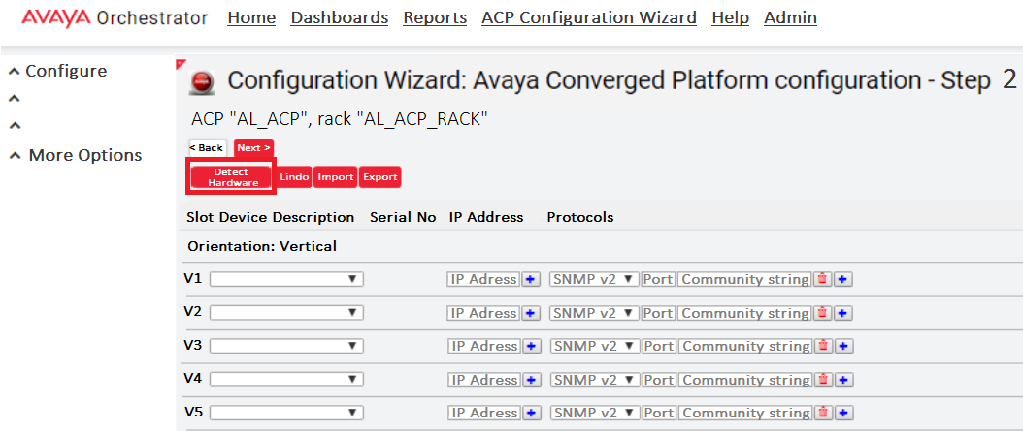1023x431 pixels.
Task: Add IP address plus icon in V4
Action: tap(530, 380)
